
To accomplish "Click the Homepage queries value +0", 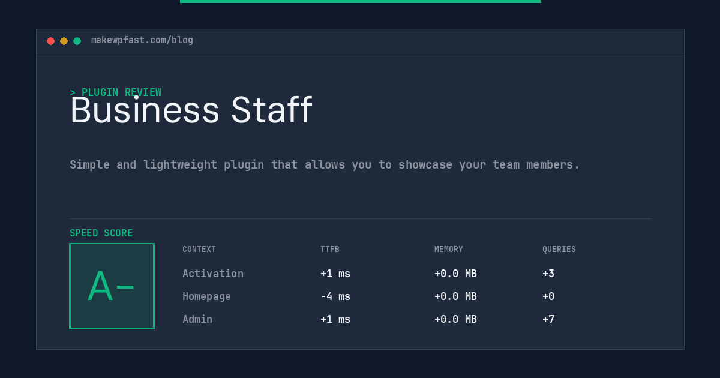I will click(x=548, y=296).
